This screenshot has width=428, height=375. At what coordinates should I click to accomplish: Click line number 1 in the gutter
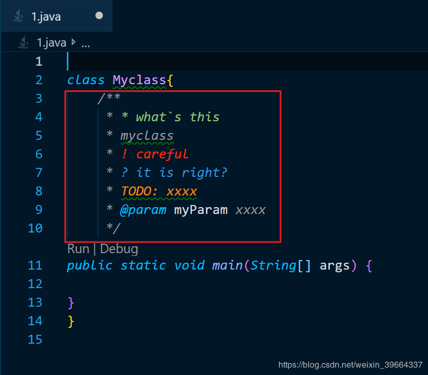coord(39,61)
